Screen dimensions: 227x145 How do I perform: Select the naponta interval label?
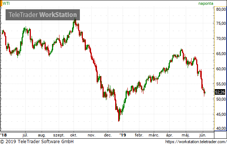[x=206, y=3]
